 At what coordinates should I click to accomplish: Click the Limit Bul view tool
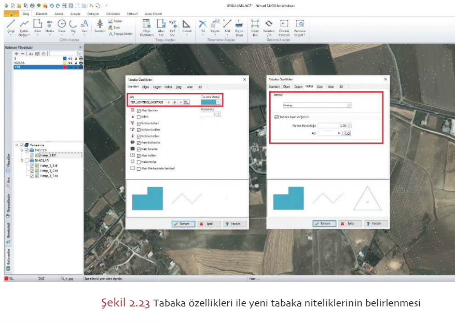(x=255, y=26)
